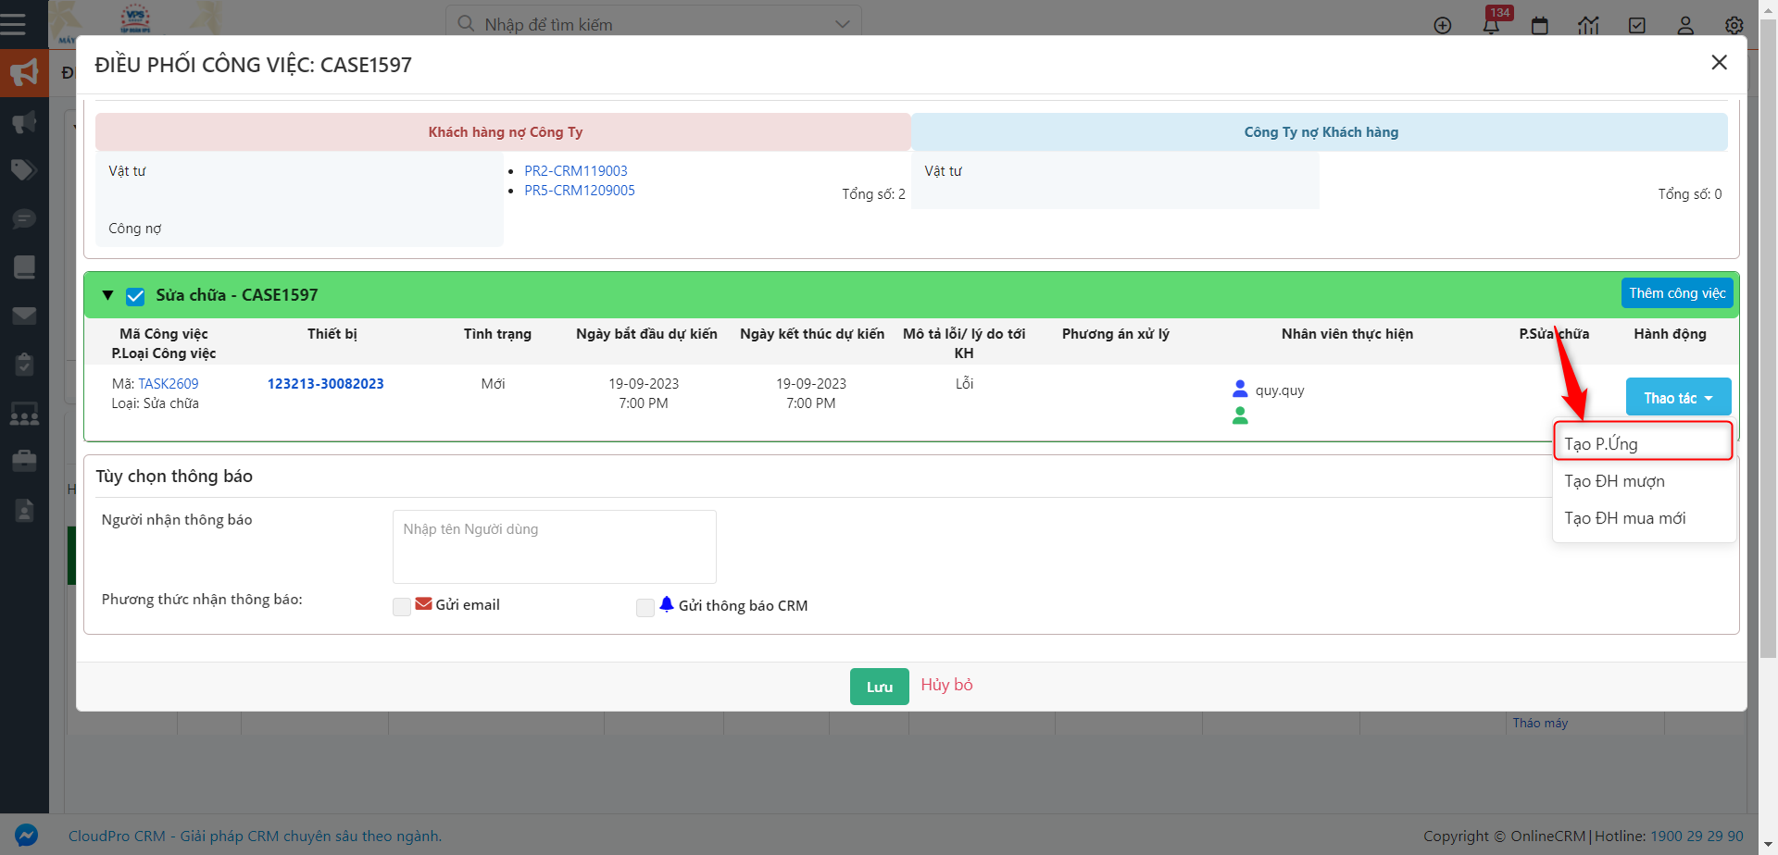This screenshot has height=855, width=1778.
Task: Open the team group sidebar icon
Action: (x=24, y=413)
